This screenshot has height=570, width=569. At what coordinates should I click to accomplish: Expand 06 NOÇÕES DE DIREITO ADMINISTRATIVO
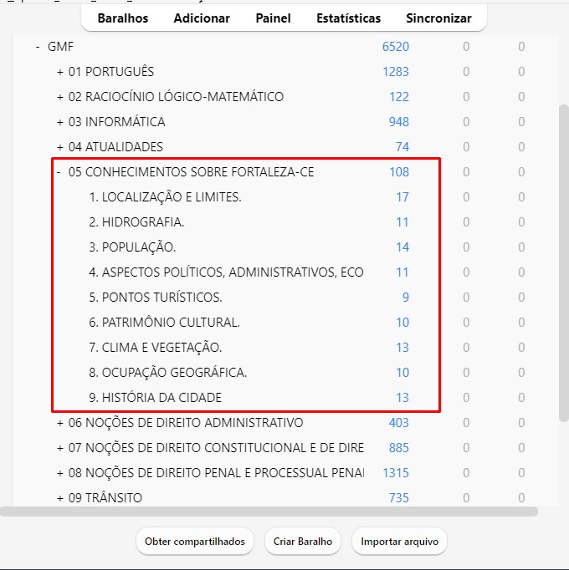(x=60, y=423)
